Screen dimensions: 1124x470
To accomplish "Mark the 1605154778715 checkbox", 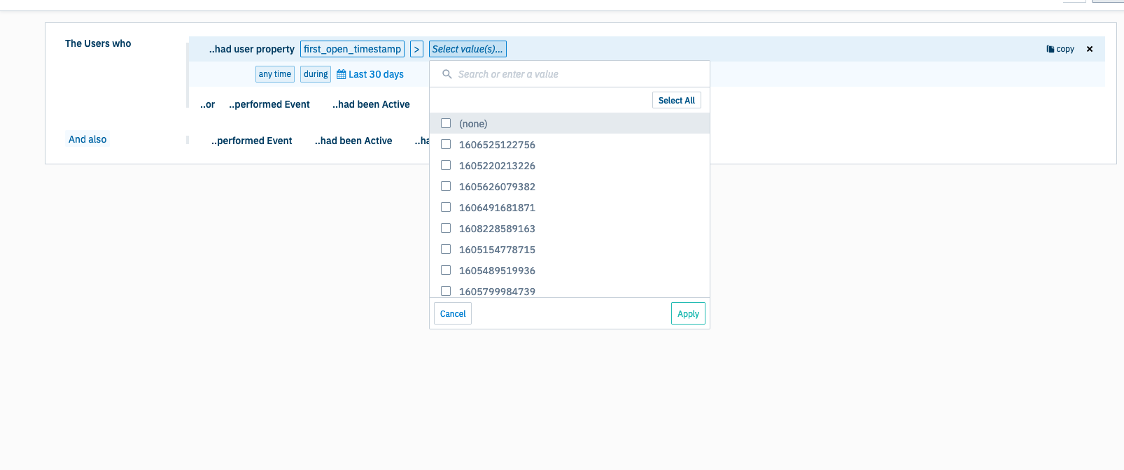I will point(446,249).
